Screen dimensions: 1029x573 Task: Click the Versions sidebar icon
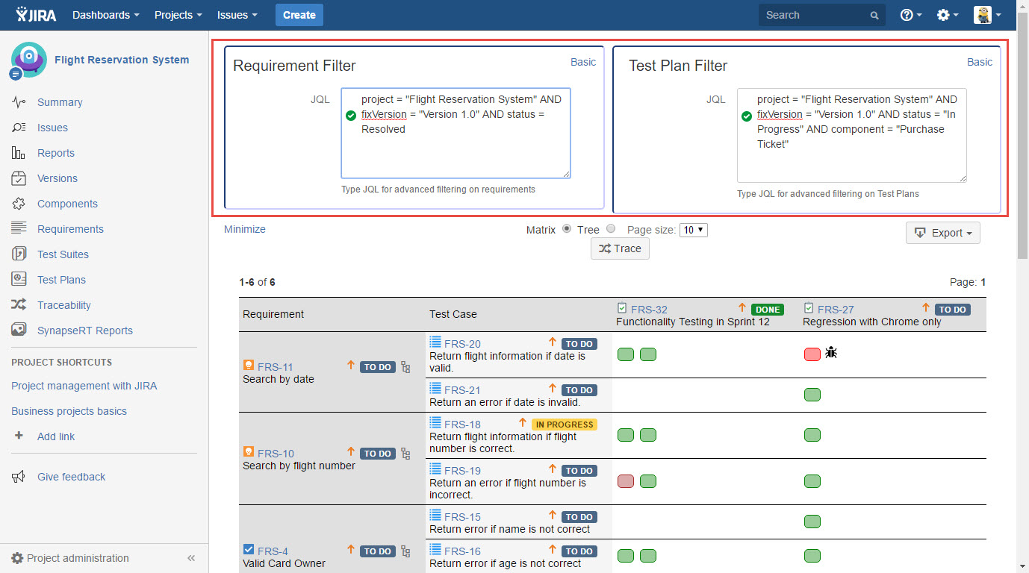pyautogui.click(x=19, y=178)
